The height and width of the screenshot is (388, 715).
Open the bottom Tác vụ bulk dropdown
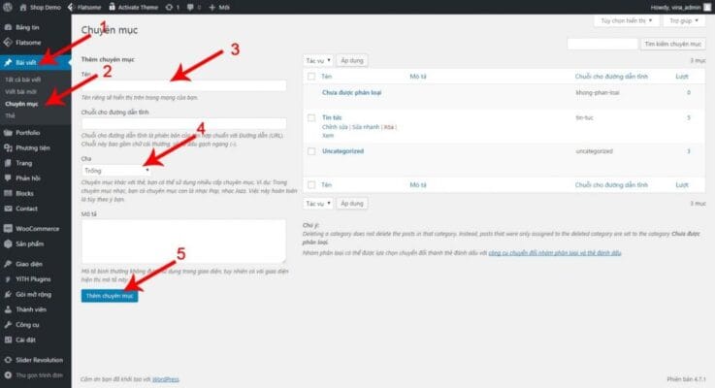[318, 204]
